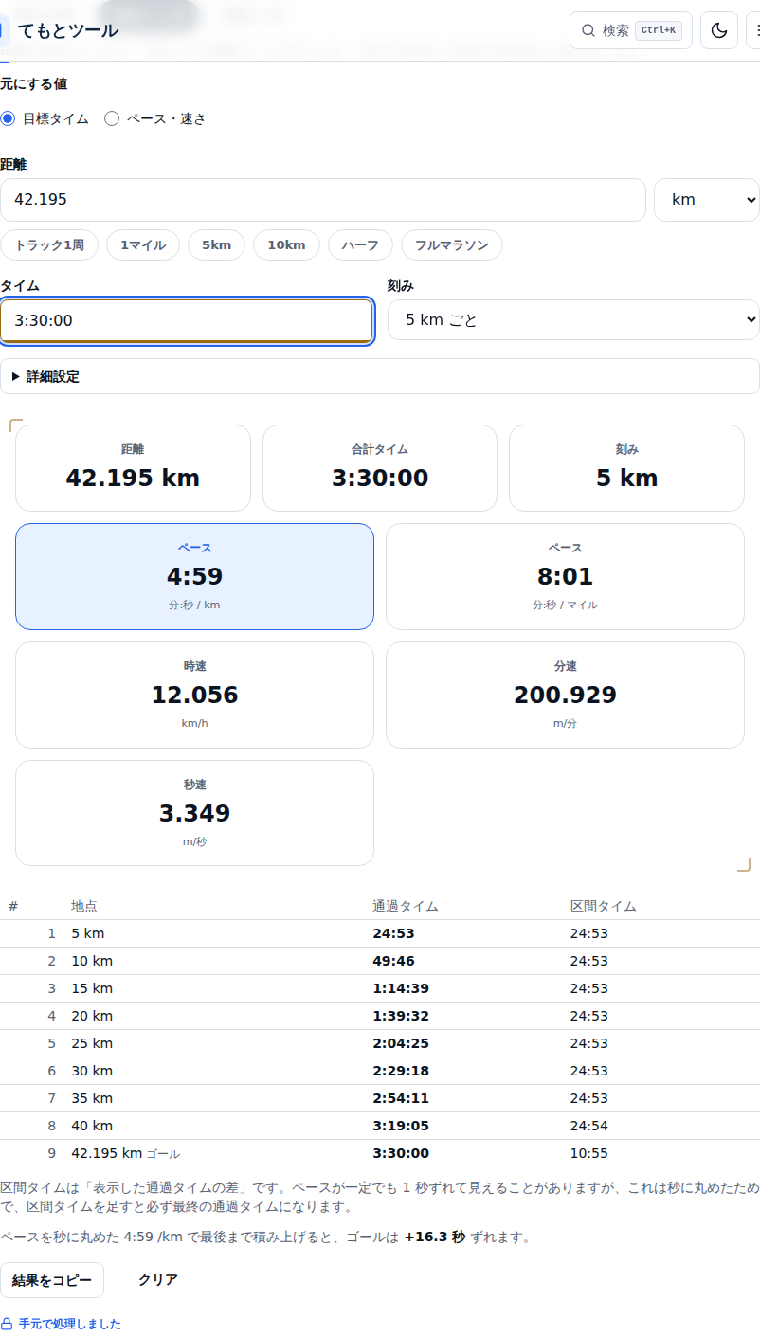Open the km unit dropdown
Image resolution: width=760 pixels, height=1337 pixels.
coord(707,200)
